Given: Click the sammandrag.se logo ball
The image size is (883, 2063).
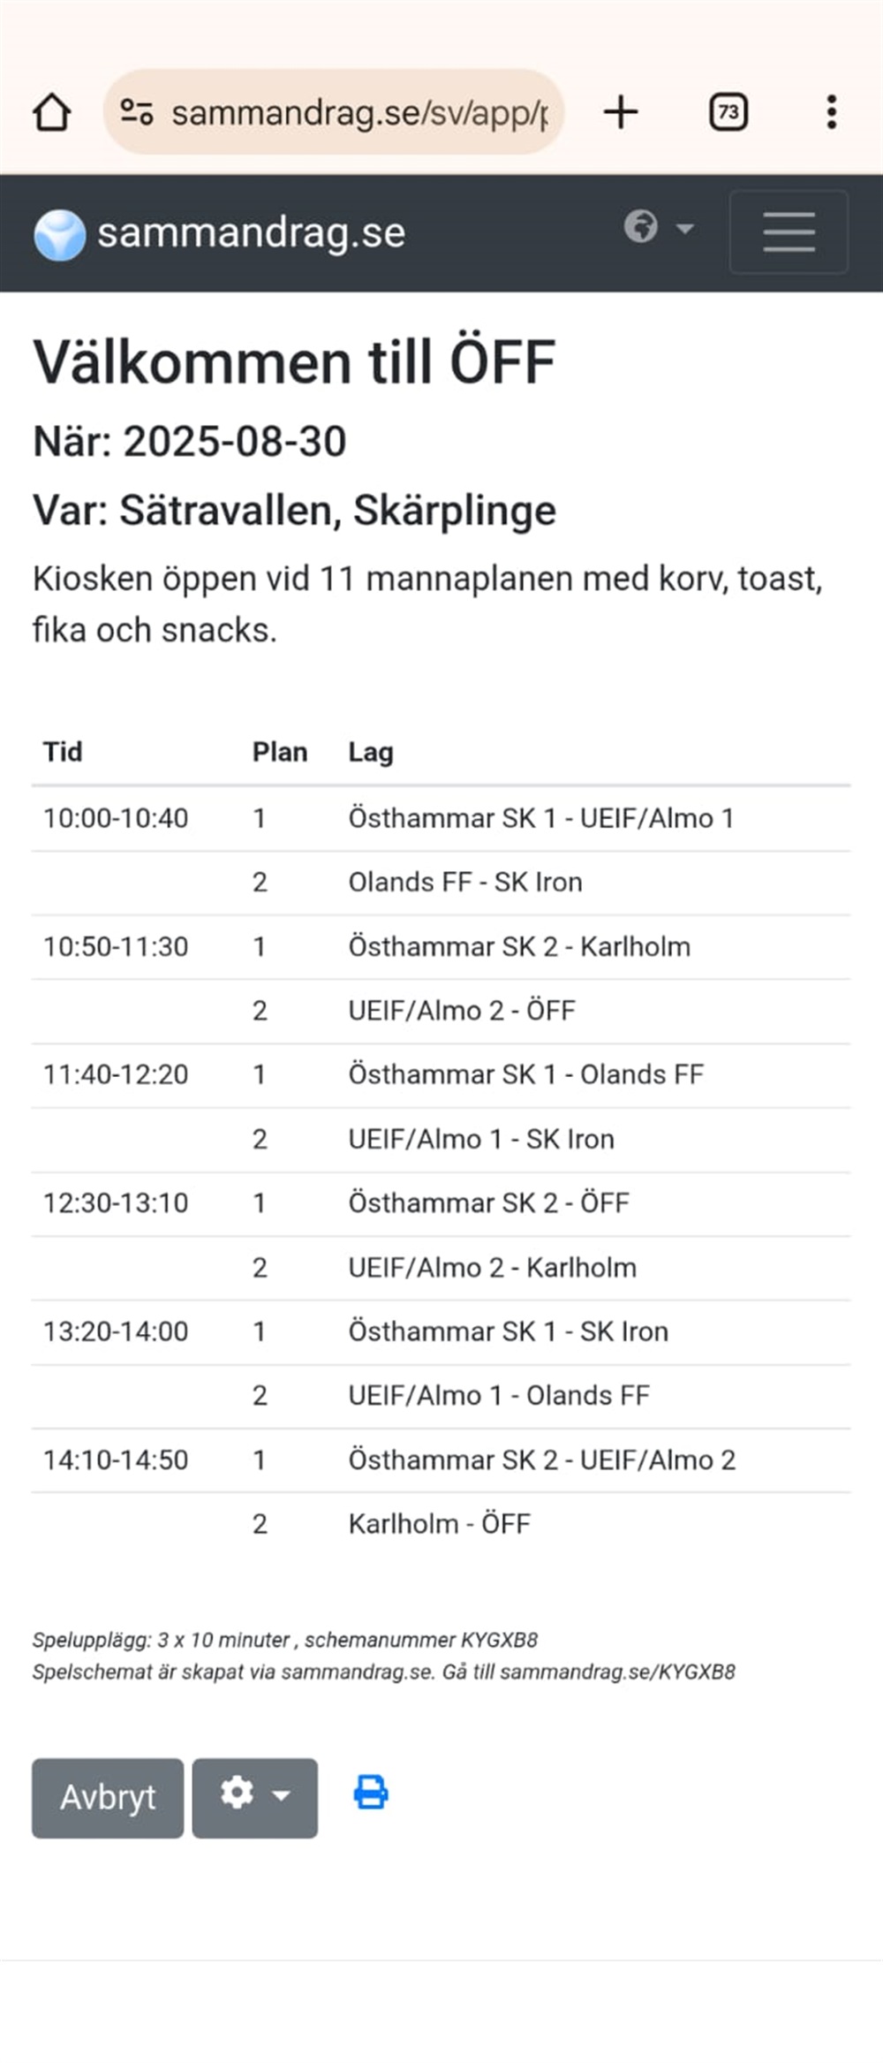Looking at the screenshot, I should click(x=59, y=235).
